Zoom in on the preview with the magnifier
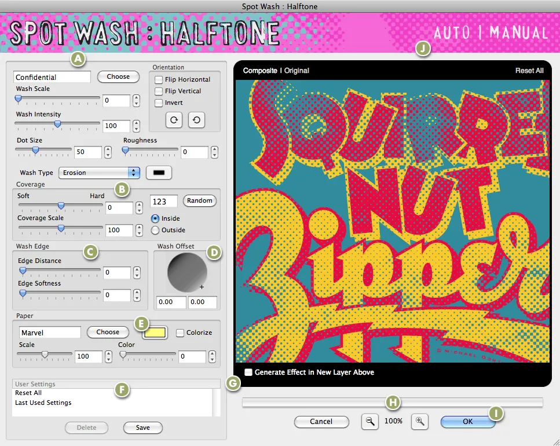560x446 pixels. tap(419, 422)
